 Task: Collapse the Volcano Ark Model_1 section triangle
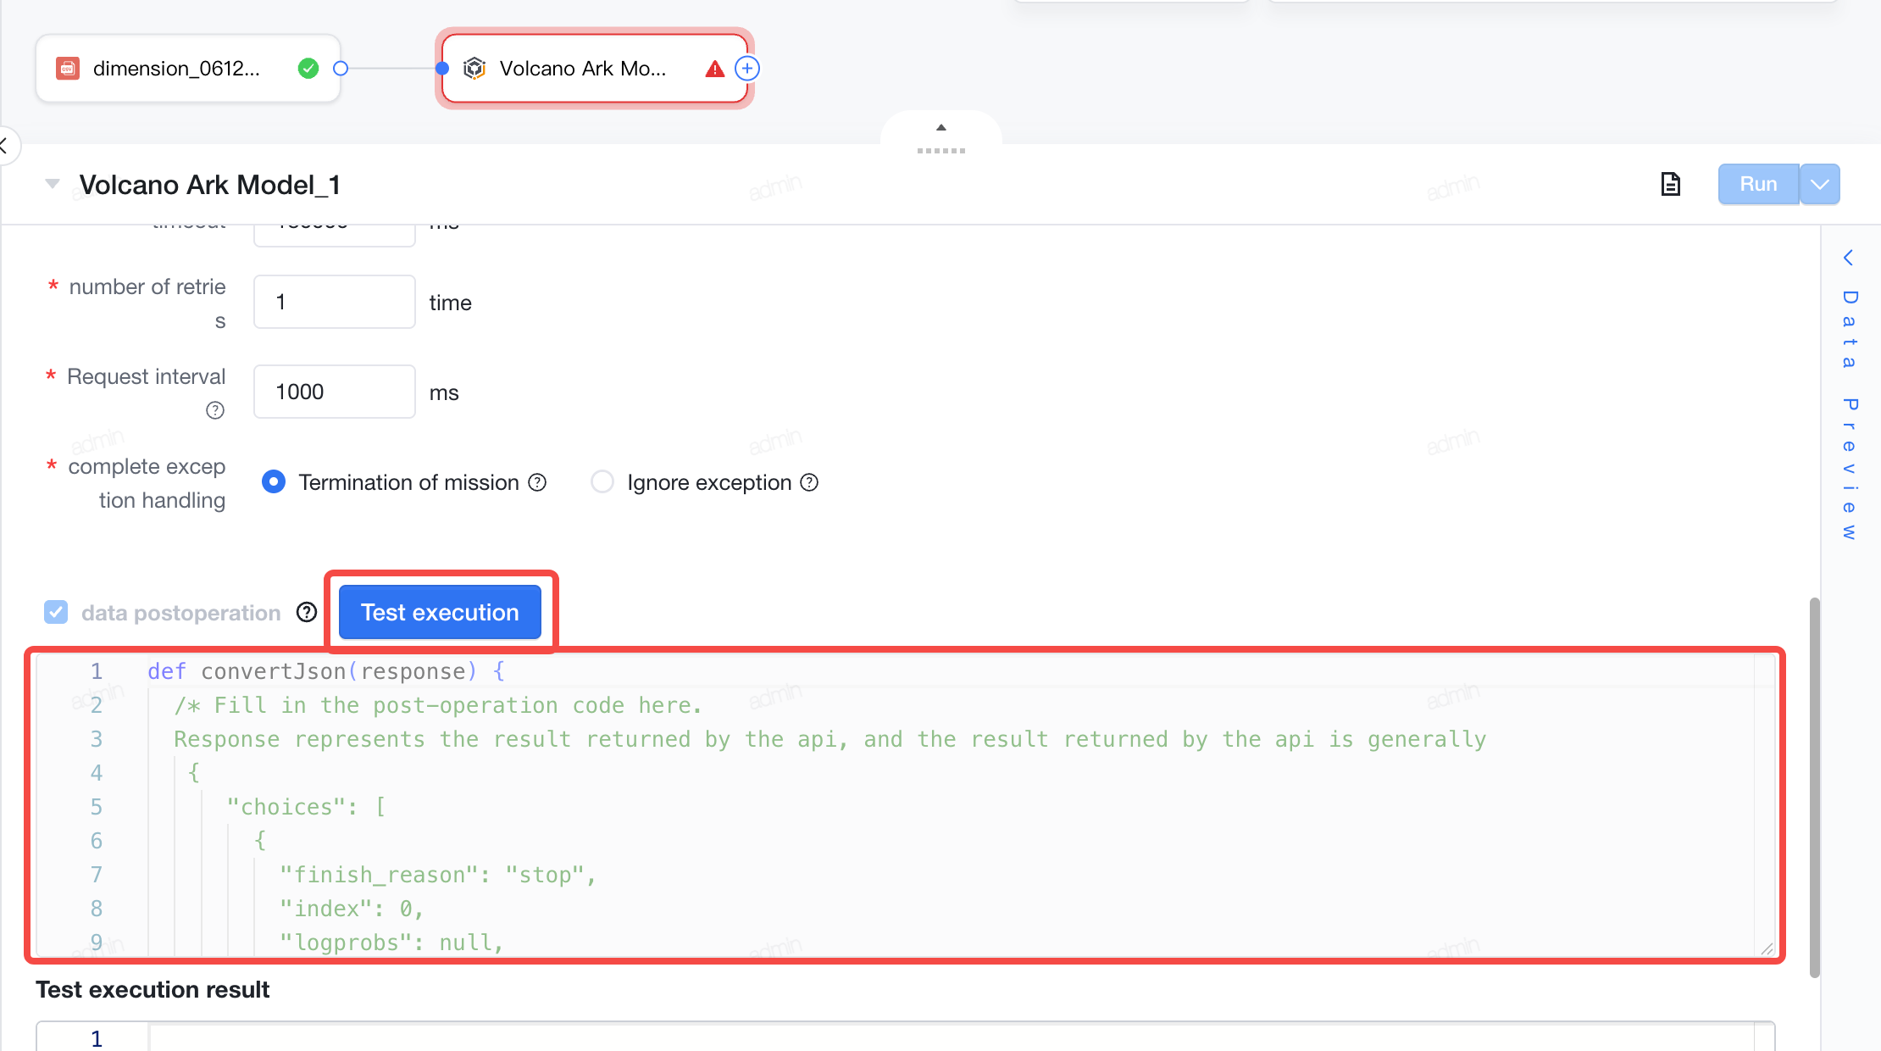point(53,184)
